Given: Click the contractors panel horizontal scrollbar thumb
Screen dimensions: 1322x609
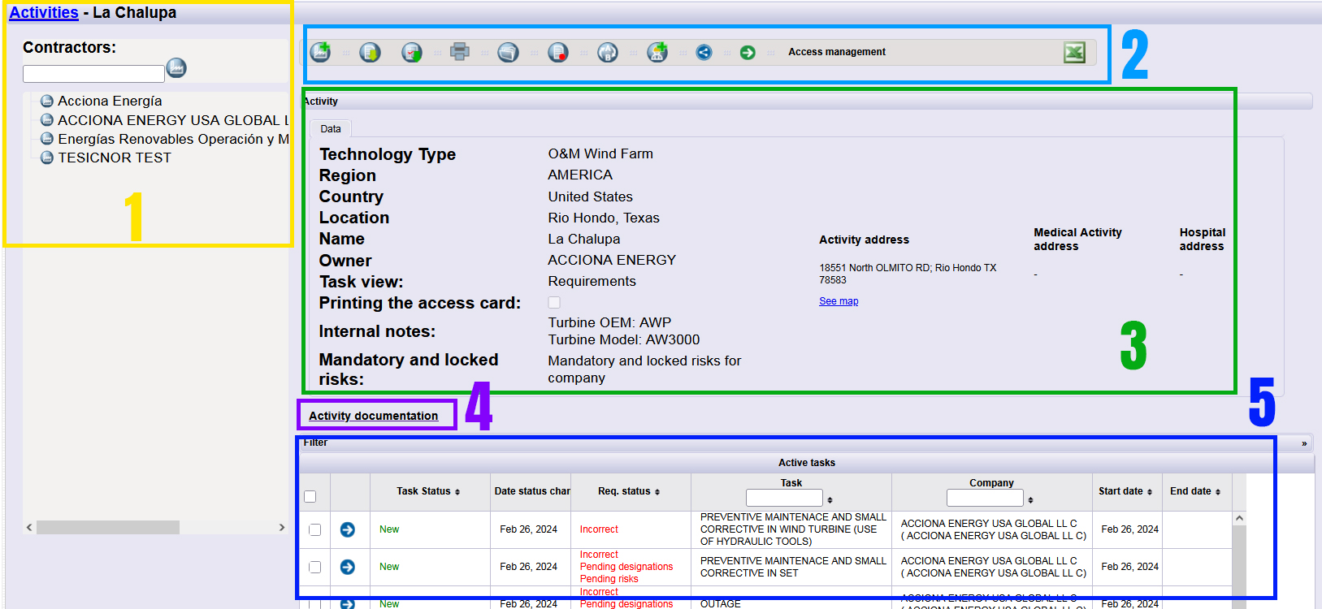Looking at the screenshot, I should [108, 528].
